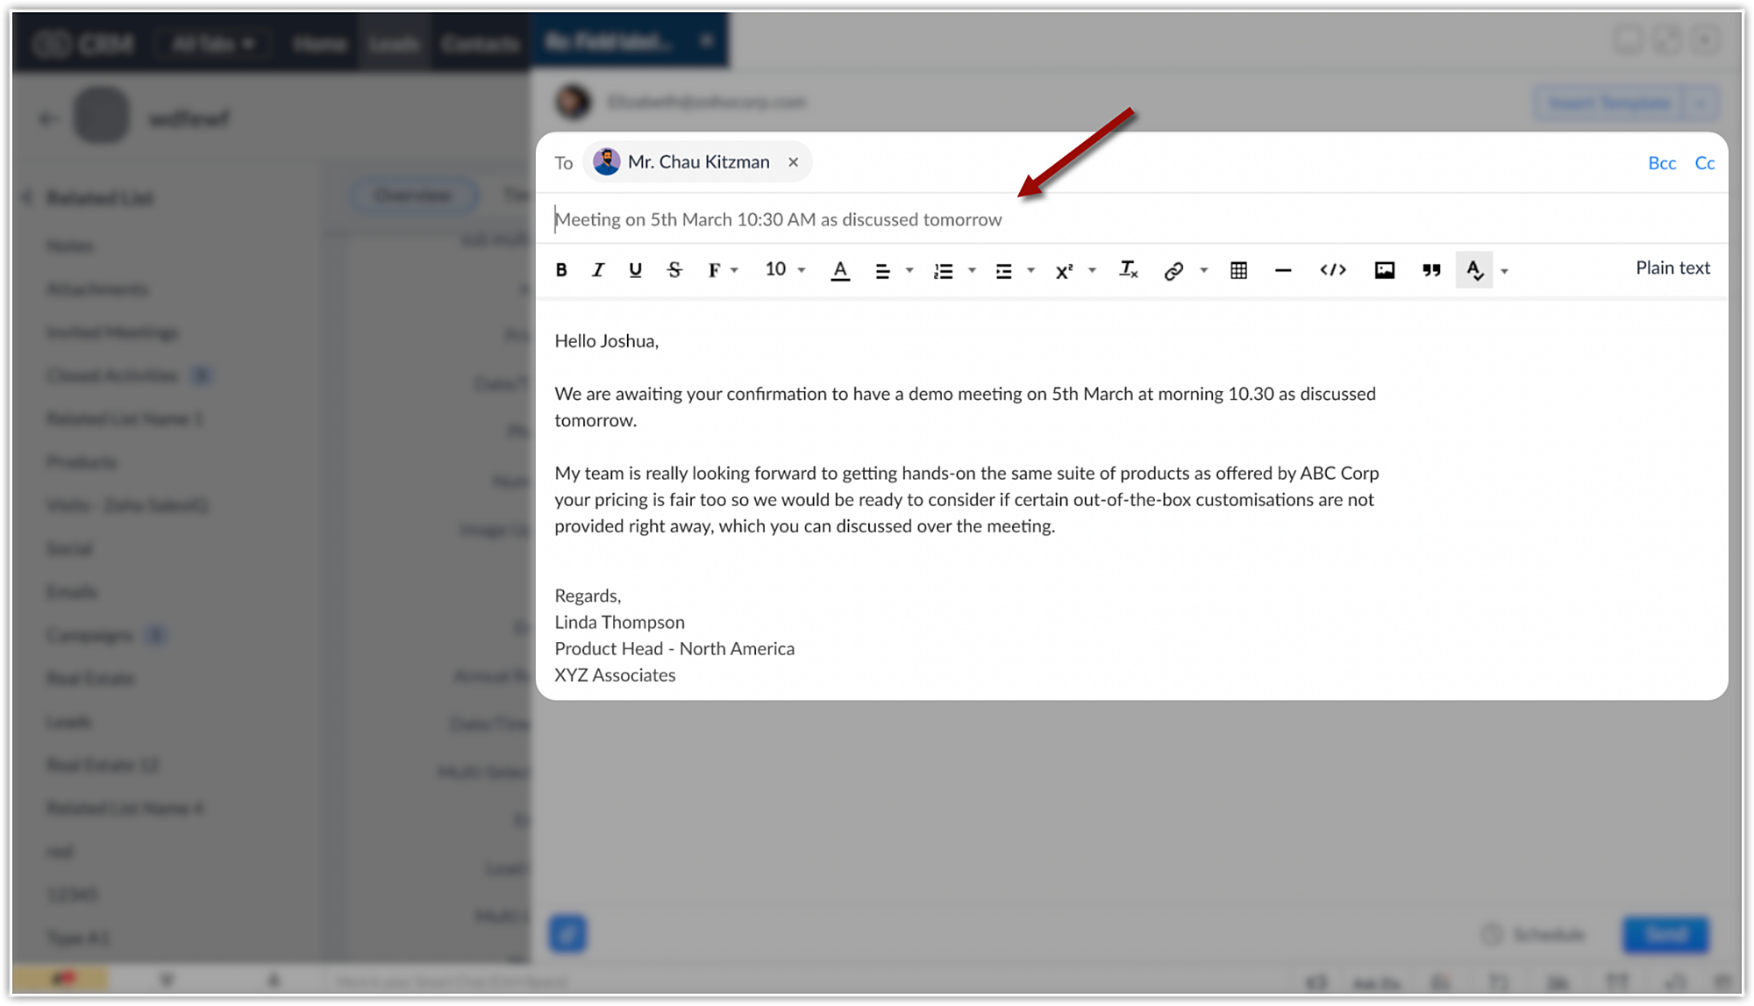This screenshot has height=1006, width=1754.
Task: Insert an image into email body
Action: tap(1384, 270)
